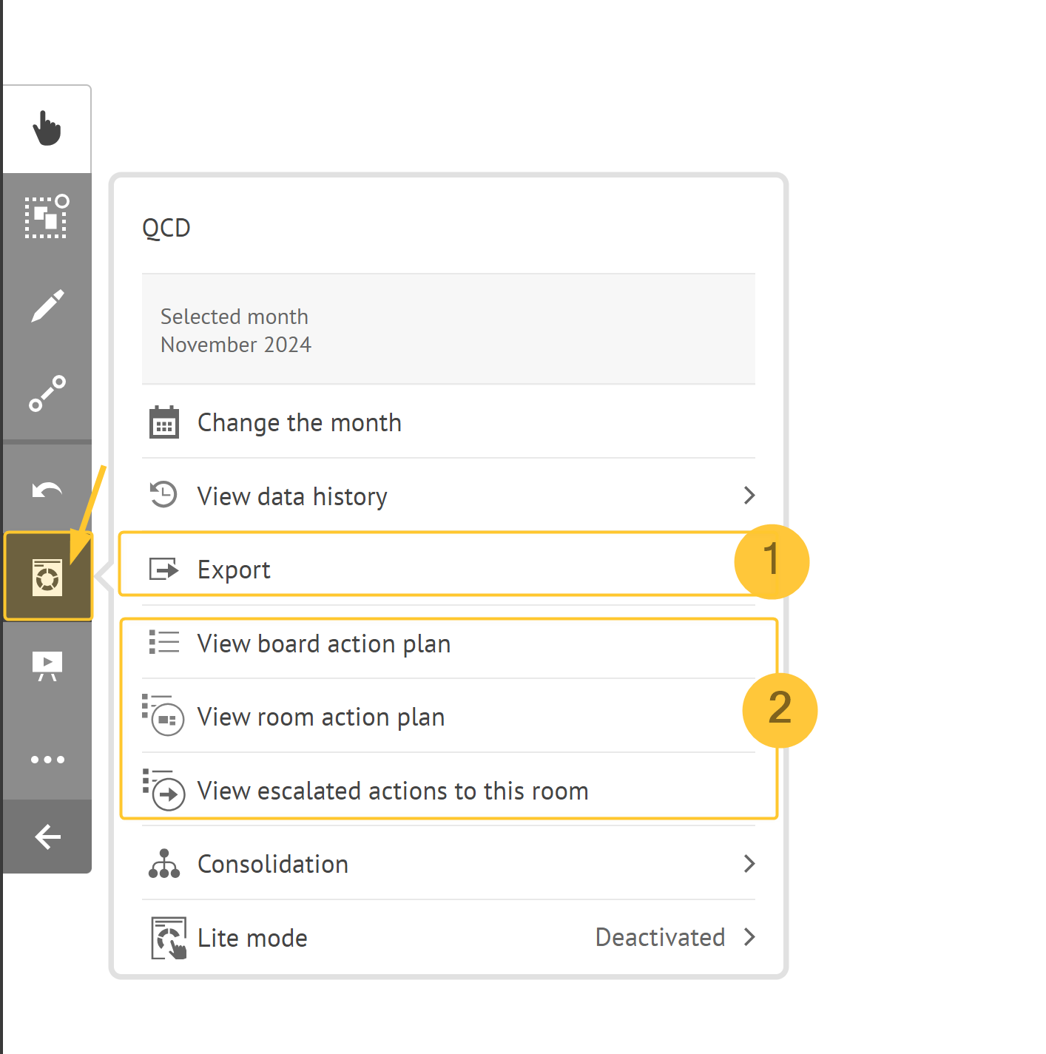Select the Lite mode entry
The width and height of the screenshot is (1046, 1054).
pos(448,937)
